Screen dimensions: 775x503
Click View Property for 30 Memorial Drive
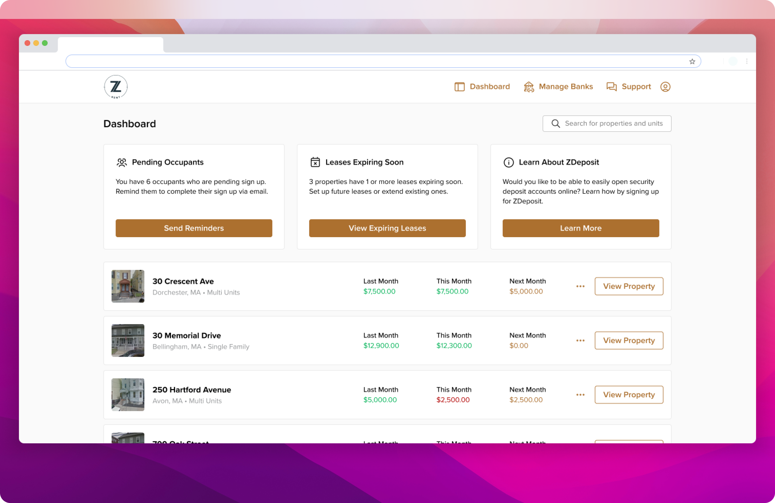click(629, 340)
